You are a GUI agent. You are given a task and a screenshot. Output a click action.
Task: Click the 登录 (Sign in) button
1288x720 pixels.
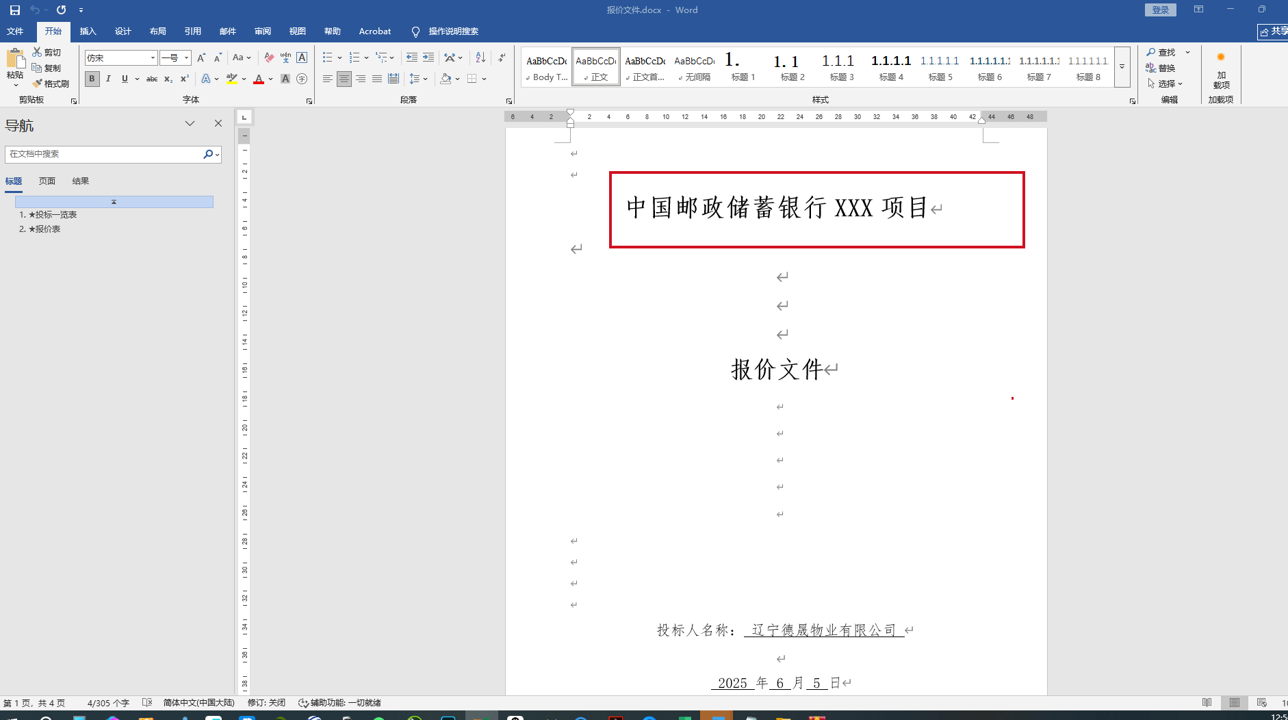pyautogui.click(x=1161, y=10)
